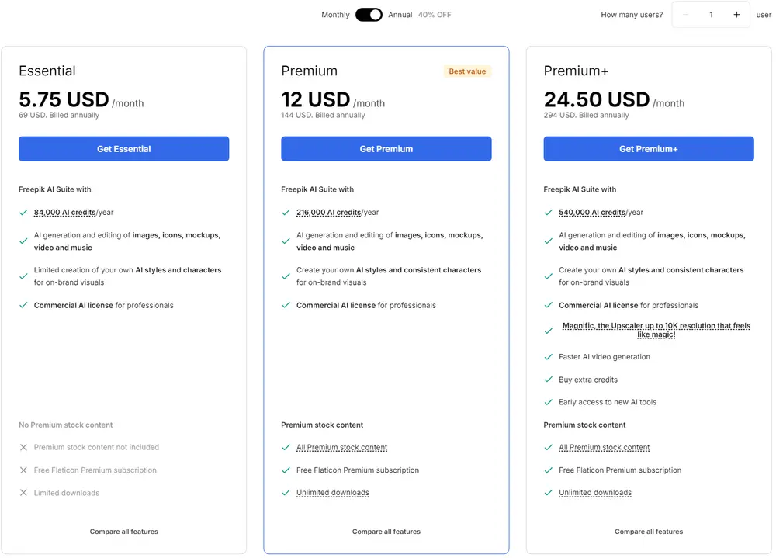Click the X icon next to Free Flaticon Premium subscription
Screen dimensions: 776x558
point(23,470)
